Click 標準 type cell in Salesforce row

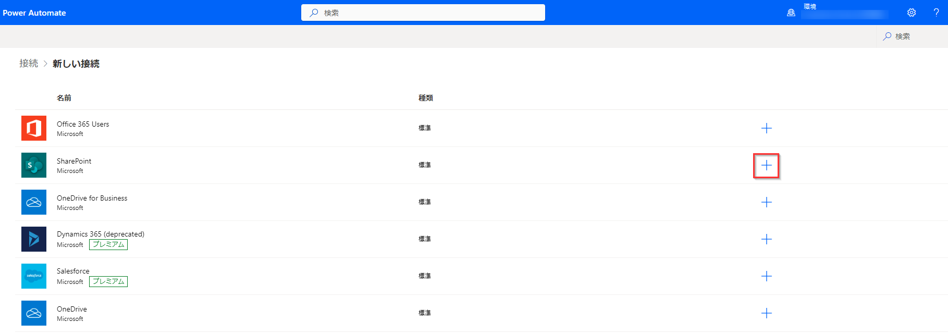425,276
